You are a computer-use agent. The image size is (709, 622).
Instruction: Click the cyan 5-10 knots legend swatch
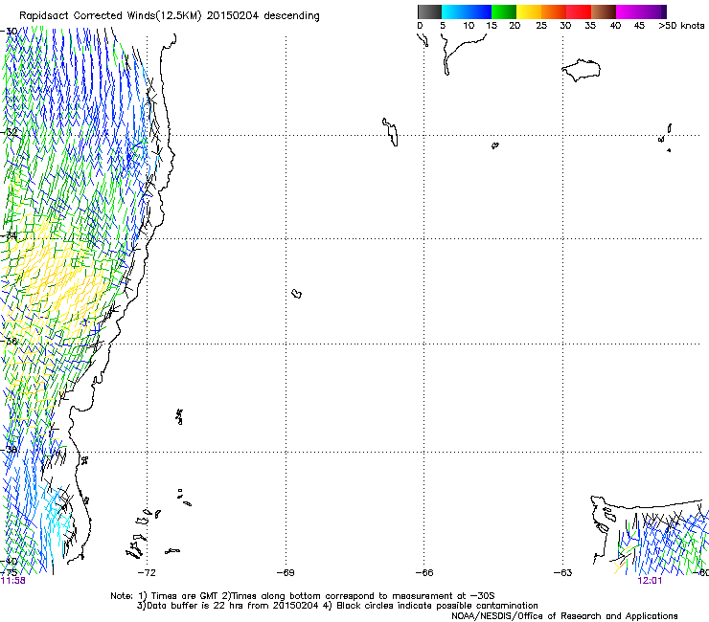454,11
